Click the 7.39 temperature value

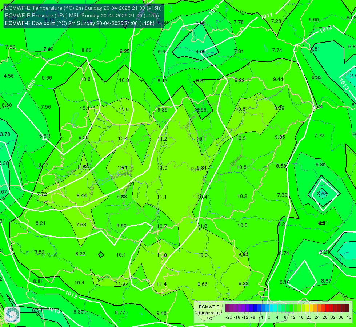(282, 195)
